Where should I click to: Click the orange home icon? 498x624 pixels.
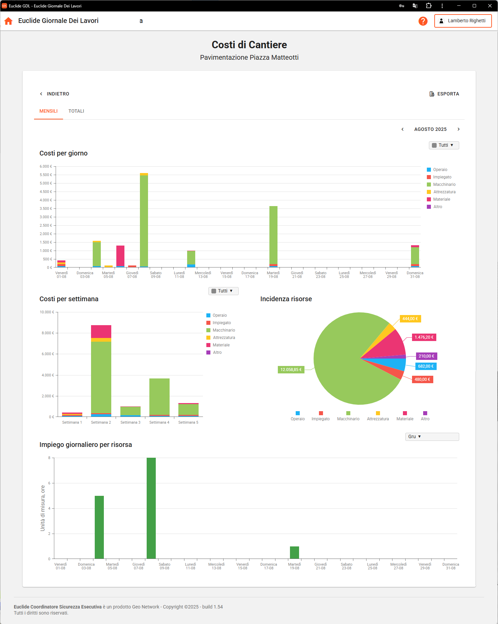pos(8,21)
